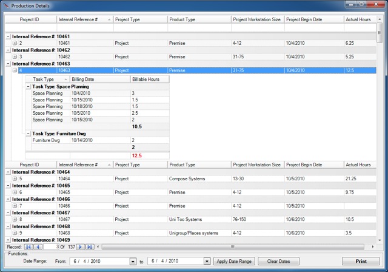Collapse Internal Reference 10461 group

pos(8,37)
